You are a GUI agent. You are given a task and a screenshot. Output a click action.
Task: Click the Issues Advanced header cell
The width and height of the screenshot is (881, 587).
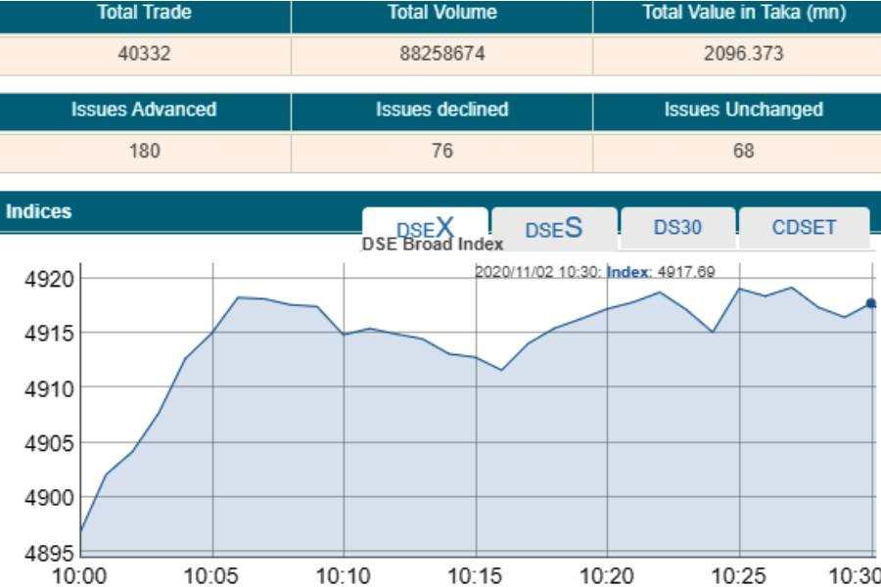coord(145,110)
